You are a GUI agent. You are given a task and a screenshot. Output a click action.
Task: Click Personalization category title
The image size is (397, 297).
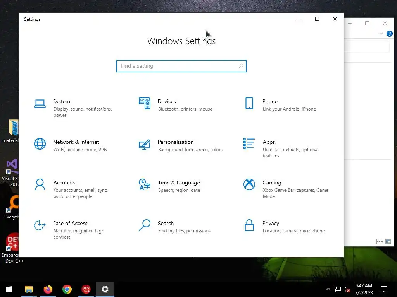pyautogui.click(x=176, y=142)
